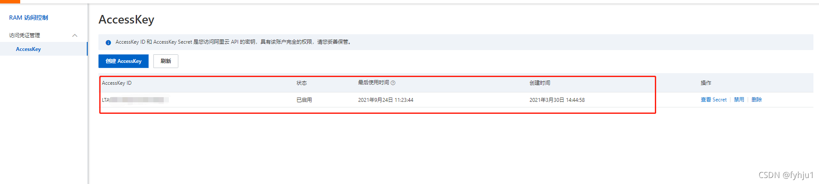Click the 禁用 link for the key
The width and height of the screenshot is (819, 184).
(x=739, y=100)
